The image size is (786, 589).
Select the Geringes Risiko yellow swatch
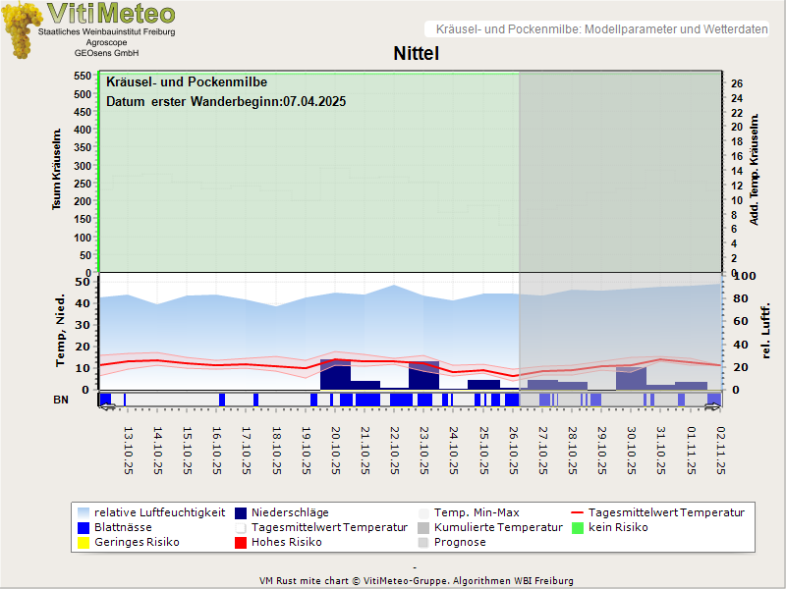coord(84,542)
